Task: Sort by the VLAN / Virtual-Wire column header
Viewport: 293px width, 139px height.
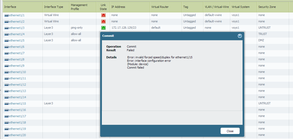Action: [217, 7]
